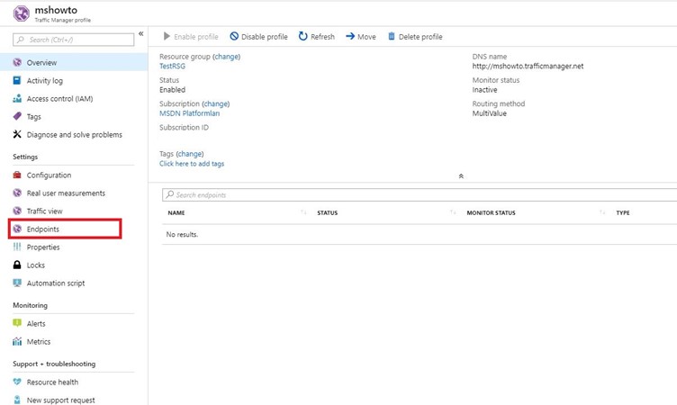Image resolution: width=677 pixels, height=405 pixels.
Task: Click the padlock icon for Locks
Action: (x=17, y=265)
